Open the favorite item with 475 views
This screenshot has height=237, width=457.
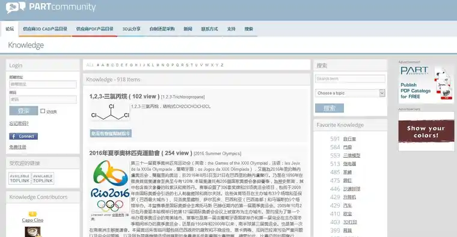(348, 180)
